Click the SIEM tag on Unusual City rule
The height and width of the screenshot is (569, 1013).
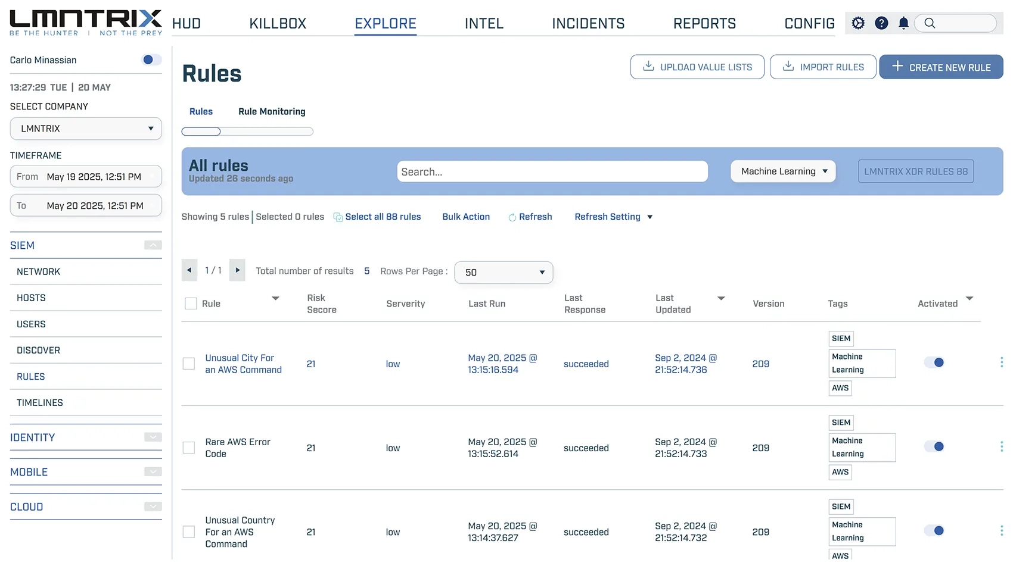click(x=841, y=339)
